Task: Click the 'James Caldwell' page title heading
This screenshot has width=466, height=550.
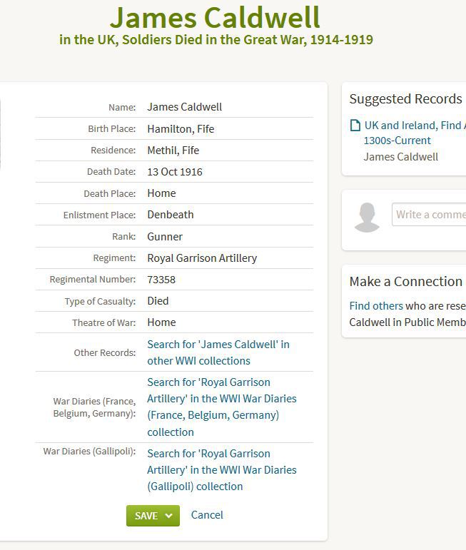Action: [x=215, y=17]
